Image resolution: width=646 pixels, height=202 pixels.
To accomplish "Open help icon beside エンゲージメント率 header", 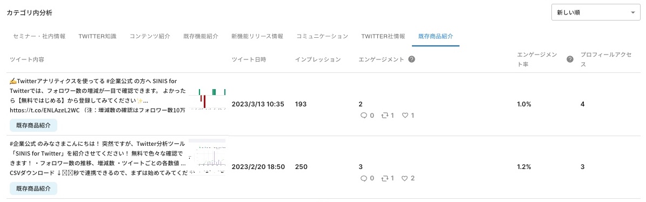I will pyautogui.click(x=570, y=59).
